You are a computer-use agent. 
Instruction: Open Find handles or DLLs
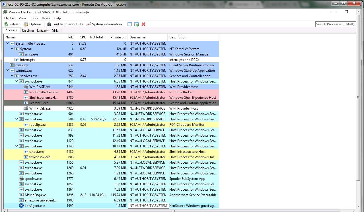coord(65,24)
